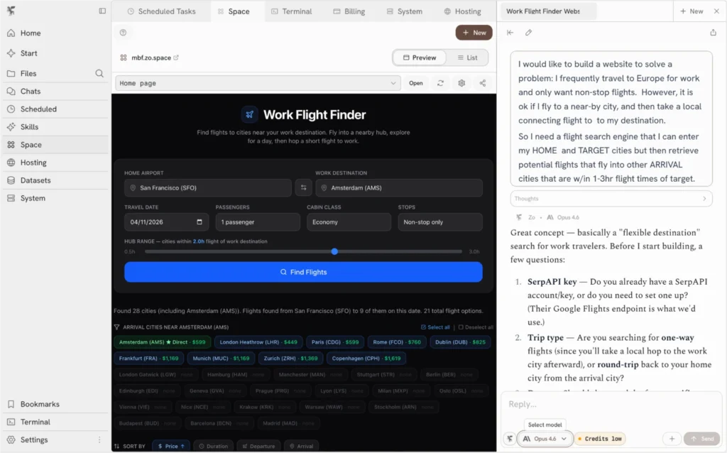This screenshot has width=727, height=453.
Task: Click the hub range slider handle
Action: click(334, 251)
